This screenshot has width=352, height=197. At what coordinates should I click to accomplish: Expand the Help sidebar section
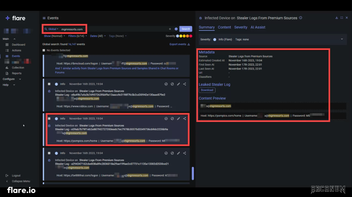14,85
